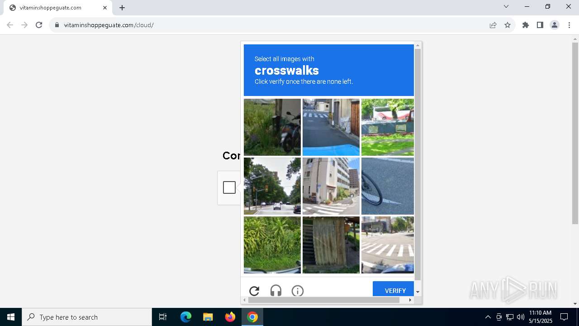Go back to previous page
579x326 pixels.
[x=10, y=25]
